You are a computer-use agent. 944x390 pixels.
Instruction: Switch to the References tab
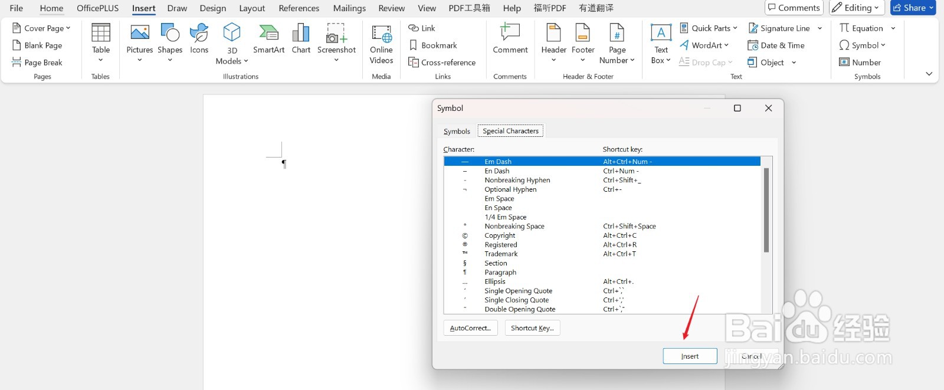(299, 8)
